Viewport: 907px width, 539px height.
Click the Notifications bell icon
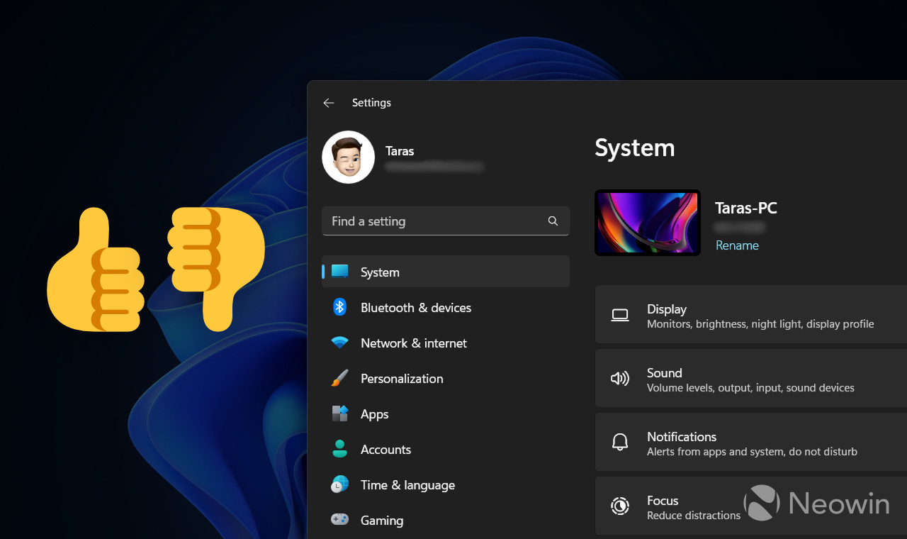620,443
